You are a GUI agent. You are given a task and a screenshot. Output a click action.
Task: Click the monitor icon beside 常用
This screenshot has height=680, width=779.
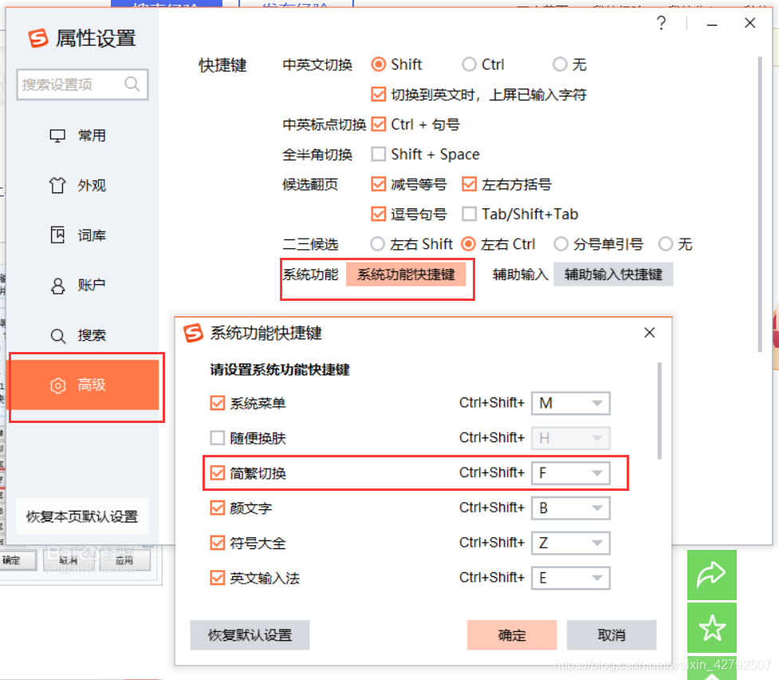tap(57, 136)
